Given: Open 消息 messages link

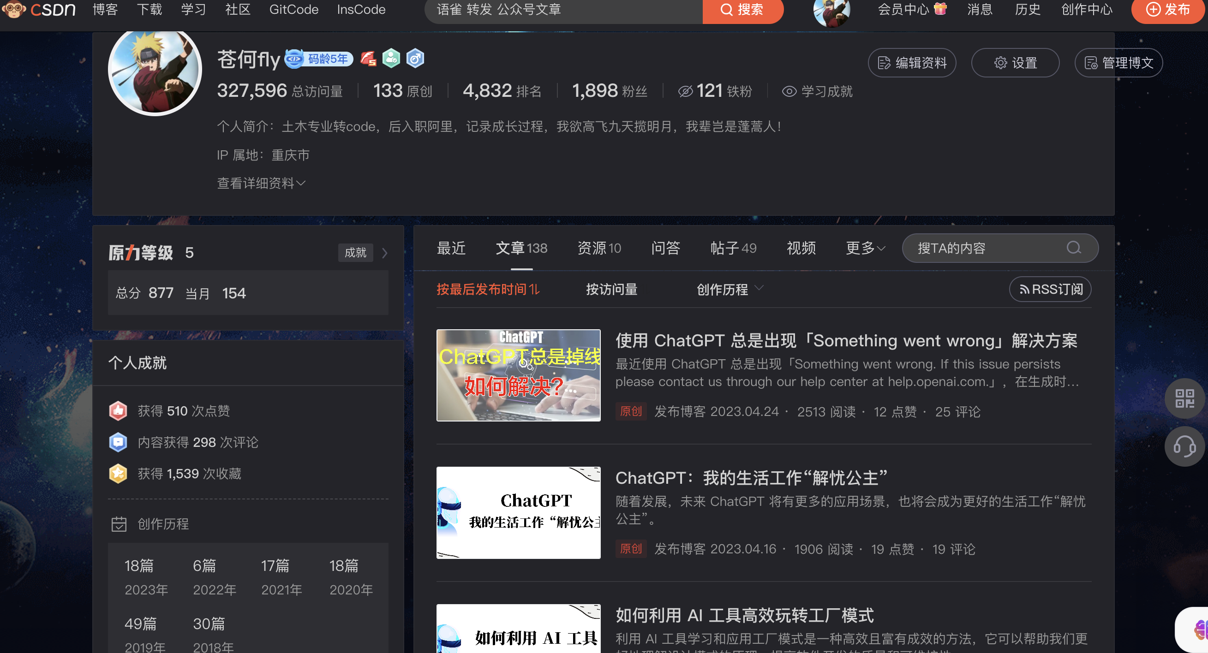Looking at the screenshot, I should click(980, 9).
